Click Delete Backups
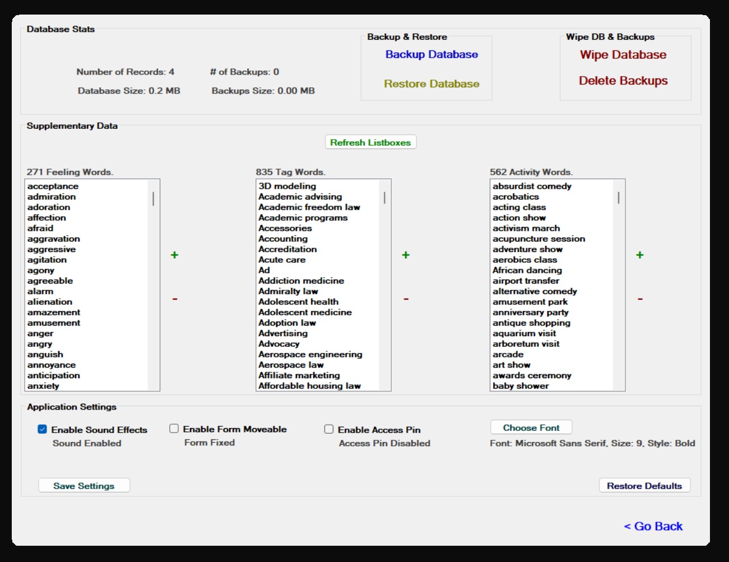This screenshot has width=729, height=562. tap(623, 81)
